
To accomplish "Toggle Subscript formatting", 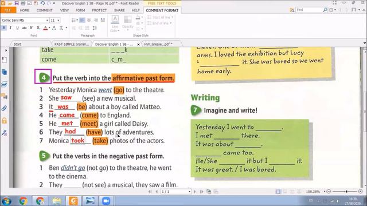I will coord(38,28).
